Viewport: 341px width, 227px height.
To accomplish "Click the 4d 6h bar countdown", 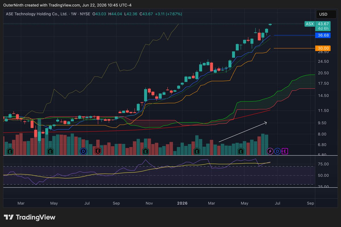I will coord(323,29).
